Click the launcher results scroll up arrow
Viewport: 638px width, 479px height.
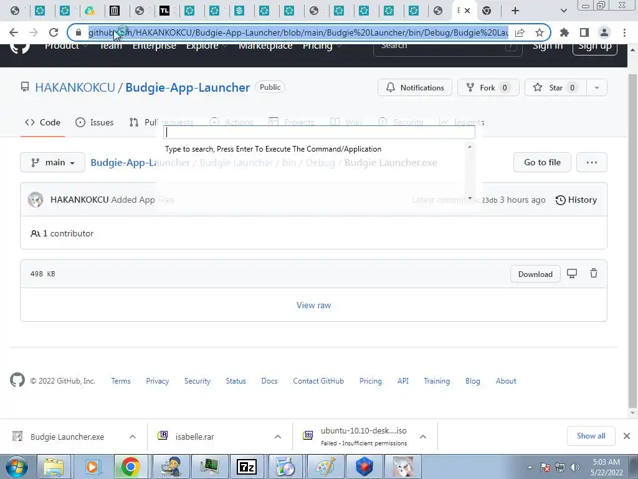(470, 147)
